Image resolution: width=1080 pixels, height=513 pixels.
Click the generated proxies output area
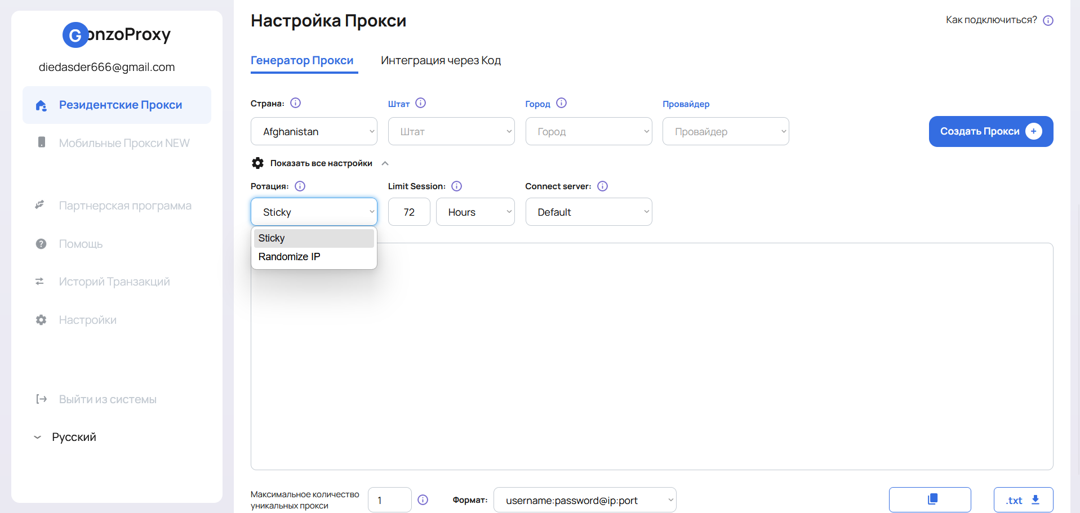tap(652, 356)
